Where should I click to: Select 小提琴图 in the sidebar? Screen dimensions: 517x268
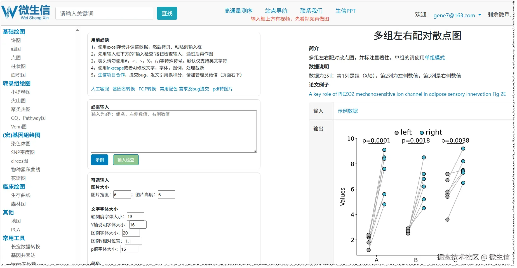point(21,92)
